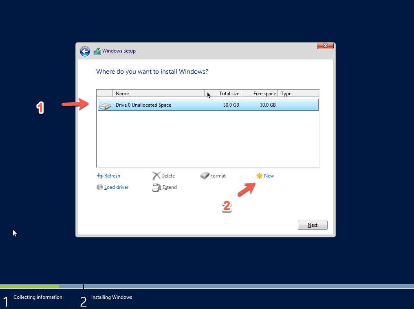Sort by the Free space column

pos(259,93)
